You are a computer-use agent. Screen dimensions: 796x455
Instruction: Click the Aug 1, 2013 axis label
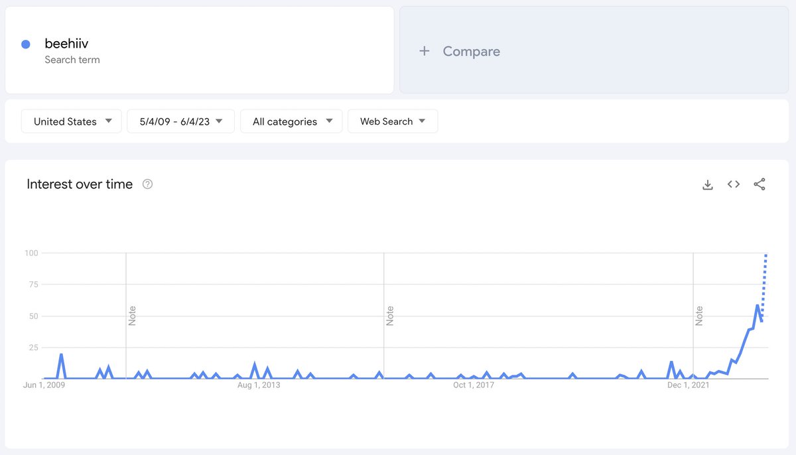click(258, 385)
